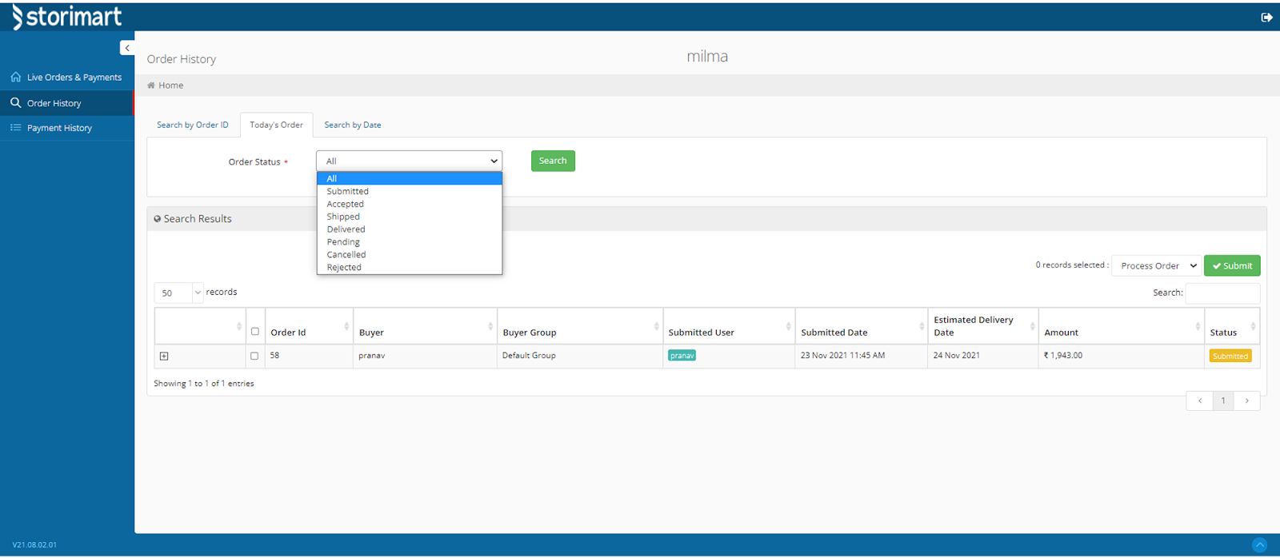Click the scroll-to-top arrow icon

[1259, 545]
